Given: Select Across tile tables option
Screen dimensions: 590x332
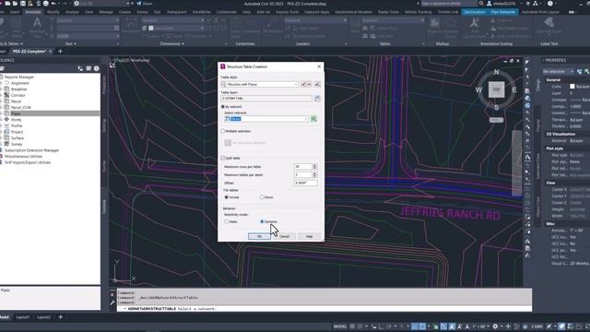Looking at the screenshot, I should coord(227,197).
